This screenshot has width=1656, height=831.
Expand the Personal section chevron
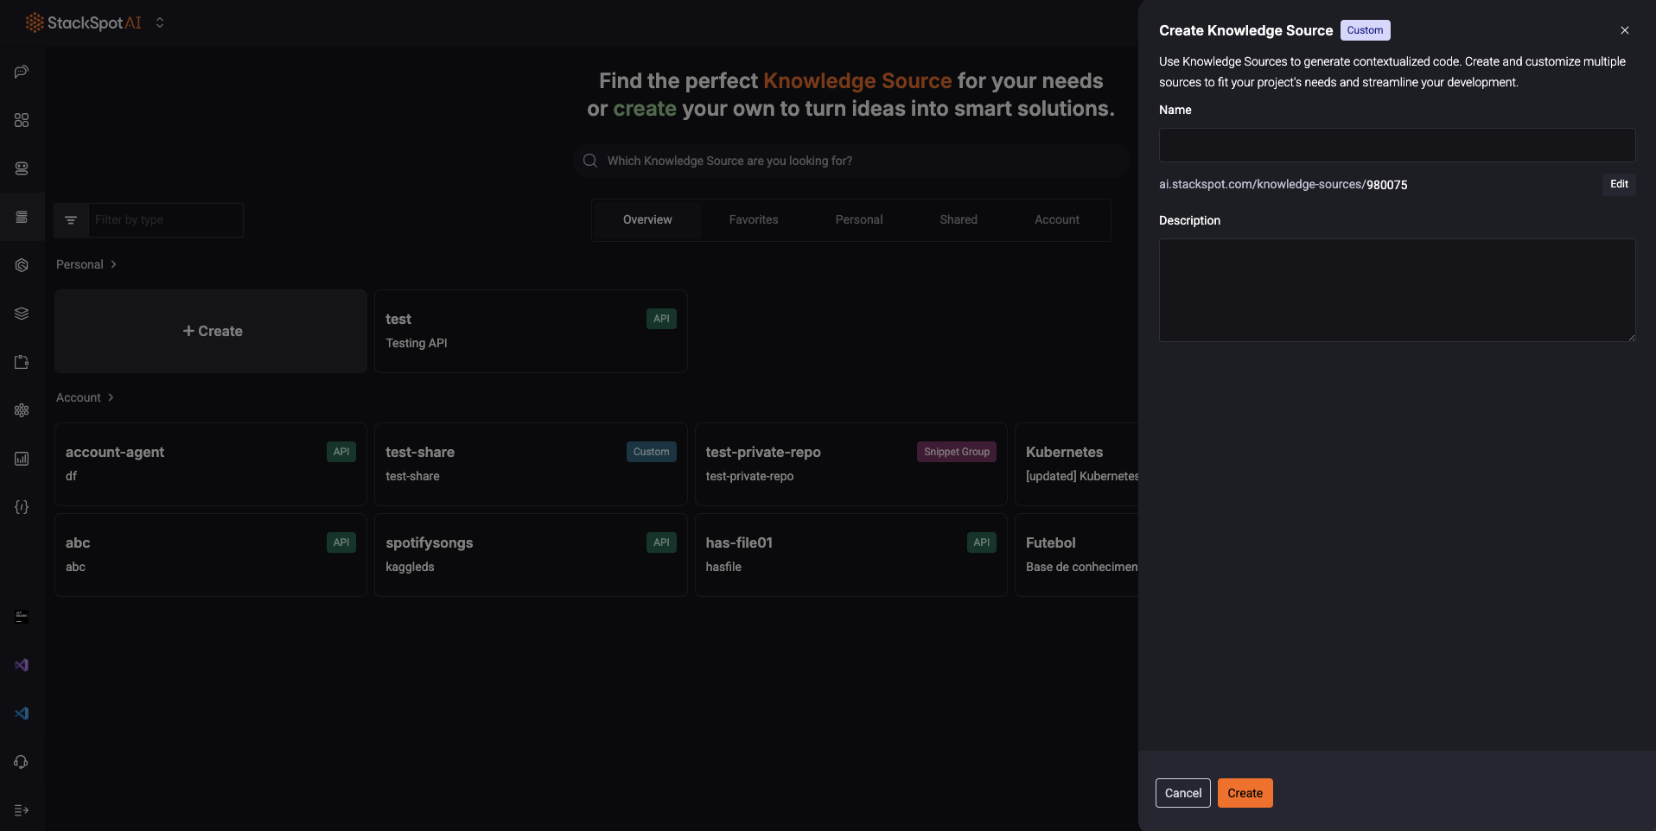click(111, 264)
